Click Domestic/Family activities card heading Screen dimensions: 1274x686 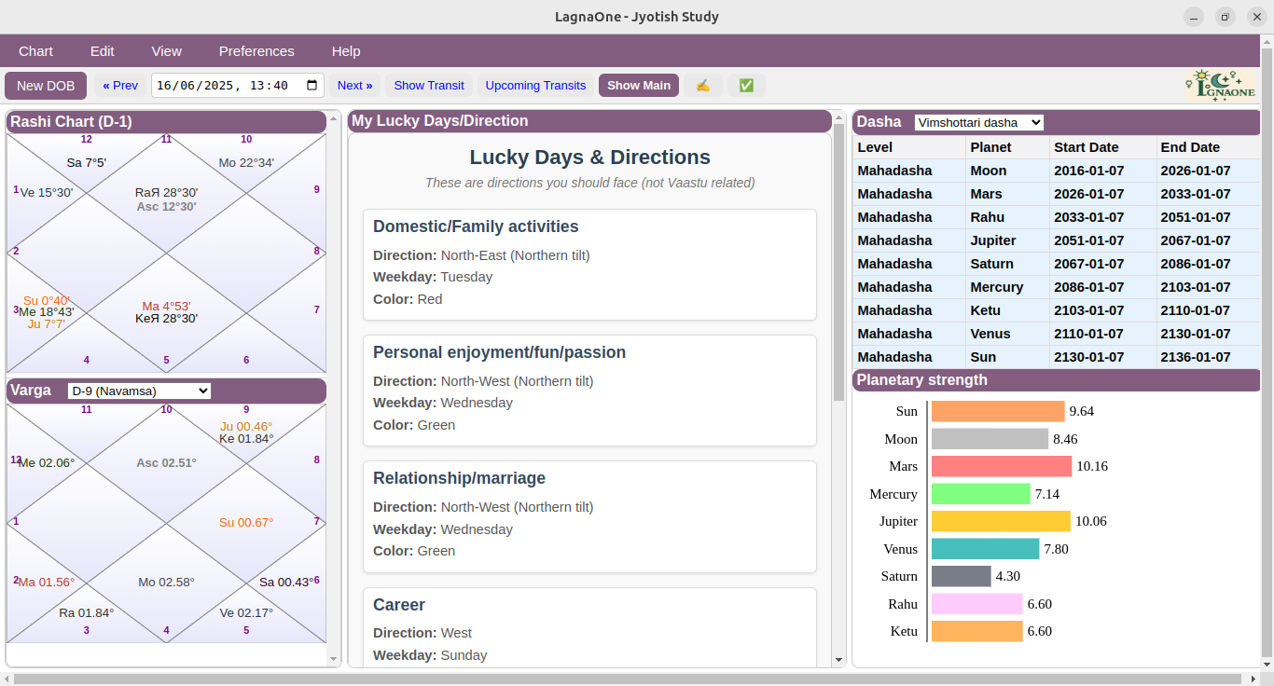pyautogui.click(x=476, y=226)
